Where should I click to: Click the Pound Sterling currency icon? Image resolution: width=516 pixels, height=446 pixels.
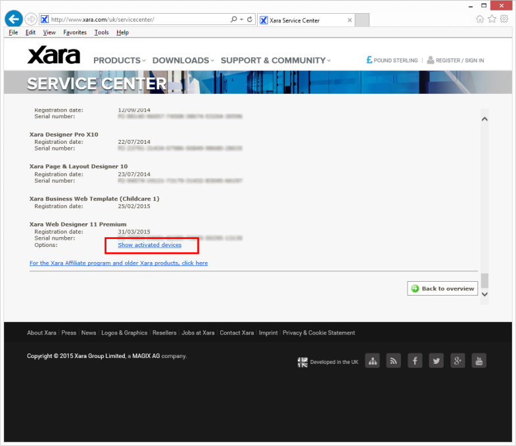pyautogui.click(x=369, y=60)
